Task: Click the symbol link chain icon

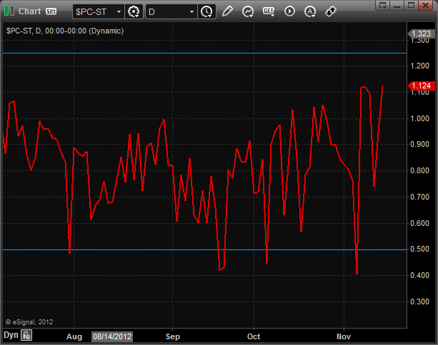Action: tap(331, 11)
